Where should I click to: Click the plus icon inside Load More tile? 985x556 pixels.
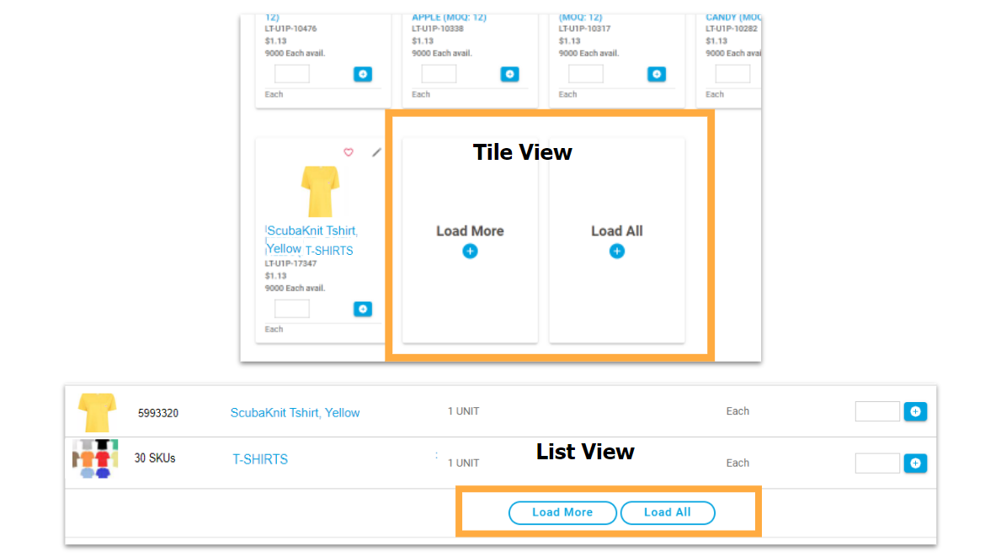(470, 251)
